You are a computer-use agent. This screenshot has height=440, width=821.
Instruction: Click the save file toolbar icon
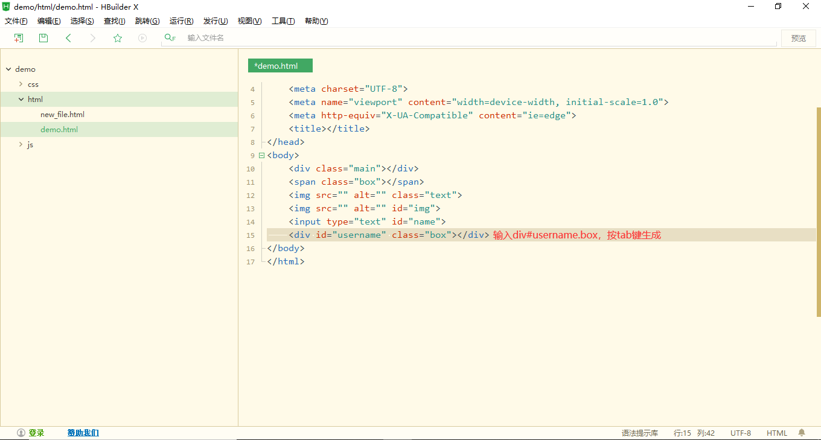point(43,38)
